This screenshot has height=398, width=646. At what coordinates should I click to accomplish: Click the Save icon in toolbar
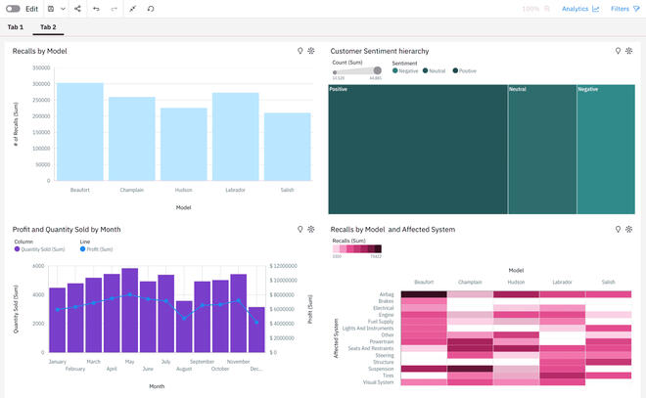click(x=51, y=8)
